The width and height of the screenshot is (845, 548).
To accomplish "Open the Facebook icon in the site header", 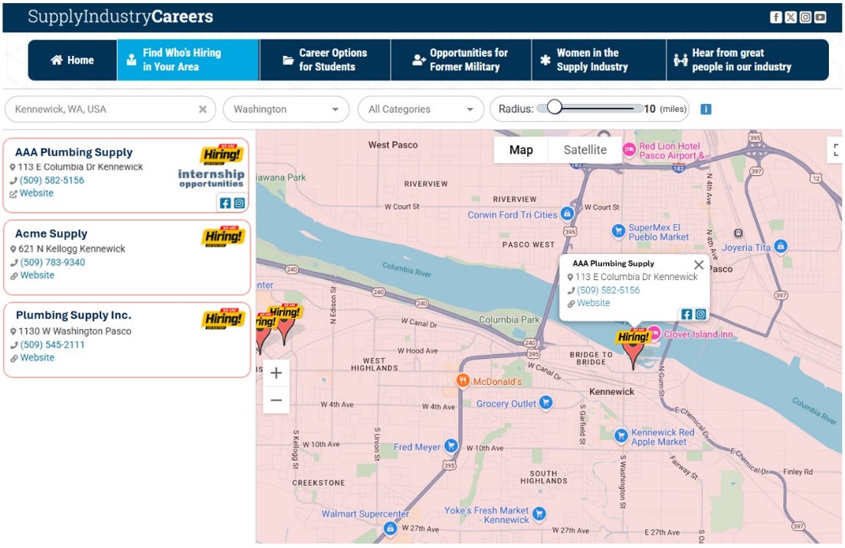I will (776, 18).
